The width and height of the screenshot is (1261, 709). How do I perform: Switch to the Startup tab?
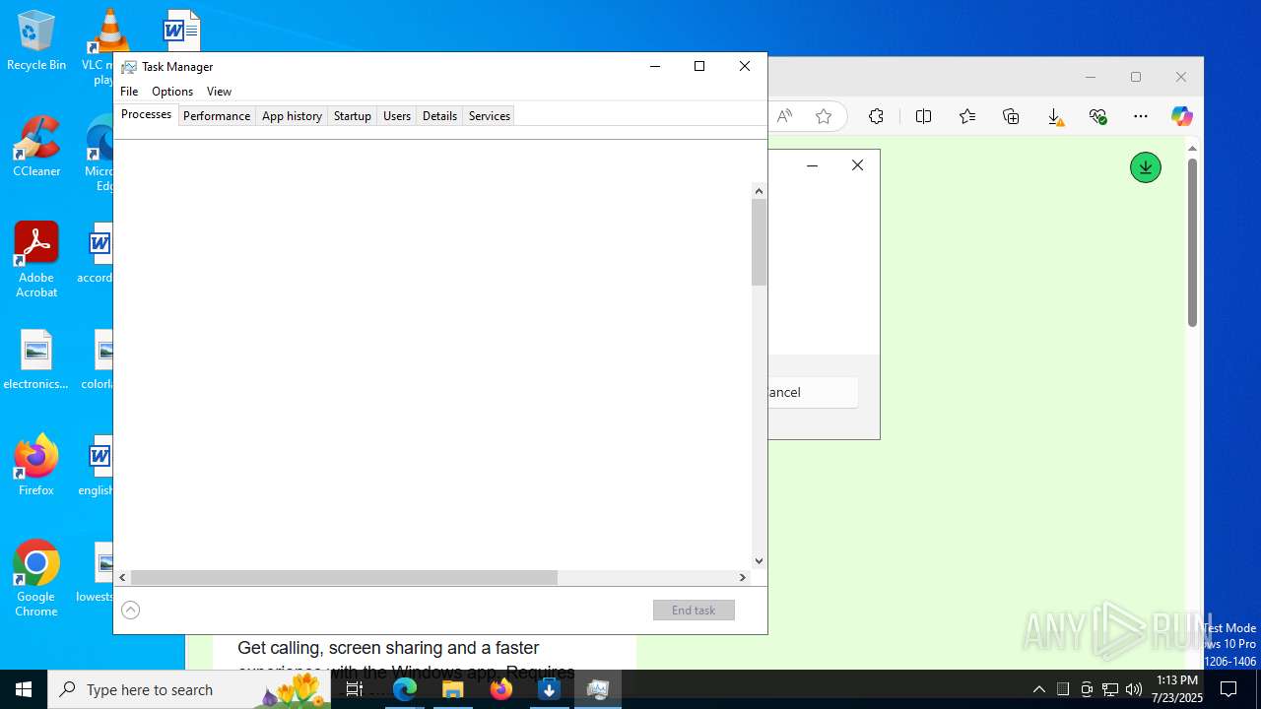click(x=352, y=116)
